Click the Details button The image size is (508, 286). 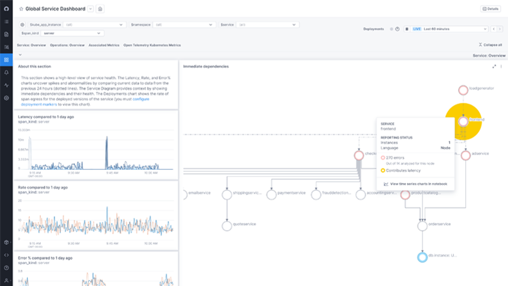(x=491, y=9)
